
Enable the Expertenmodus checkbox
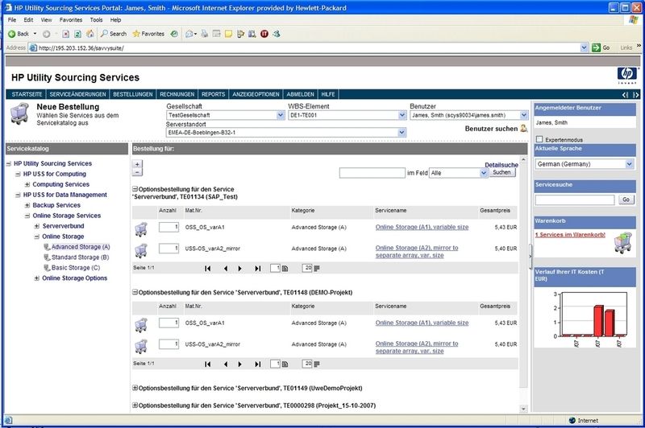point(539,139)
